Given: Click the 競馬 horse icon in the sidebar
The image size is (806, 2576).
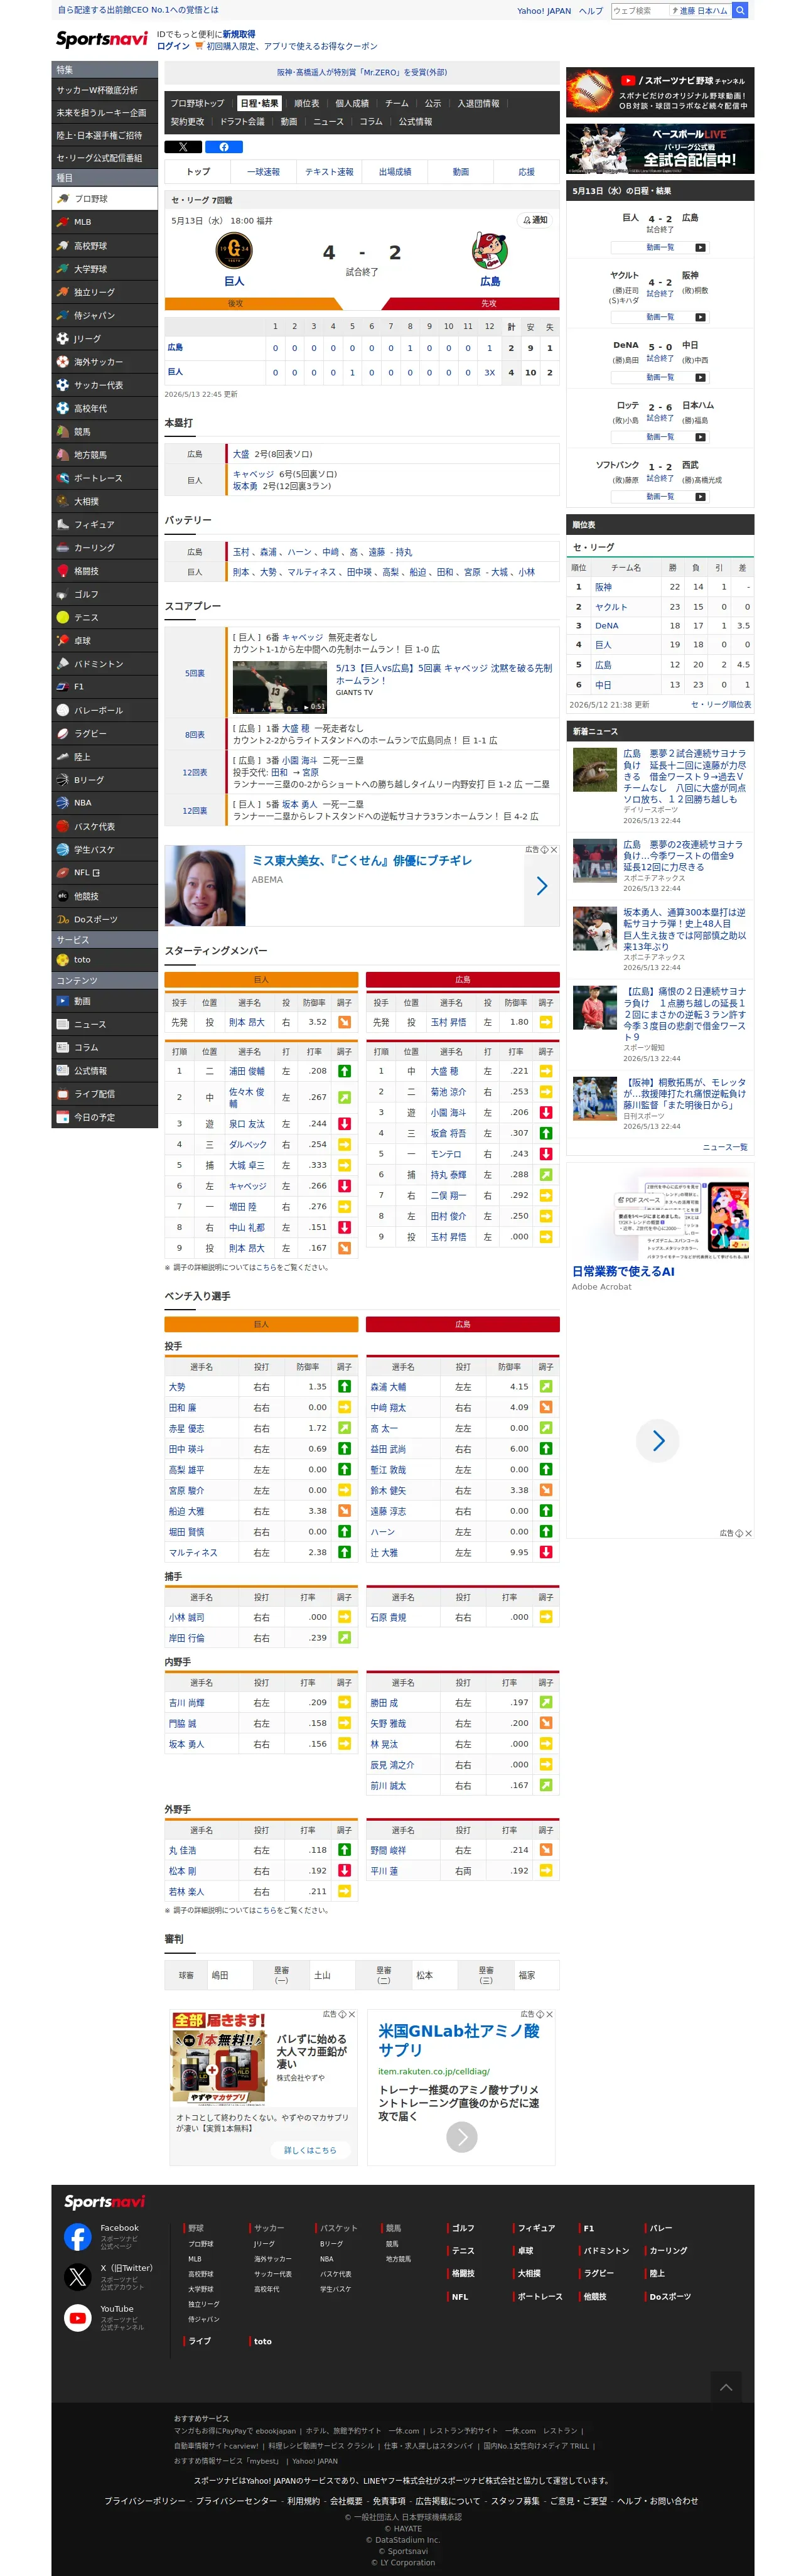Looking at the screenshot, I should [63, 432].
